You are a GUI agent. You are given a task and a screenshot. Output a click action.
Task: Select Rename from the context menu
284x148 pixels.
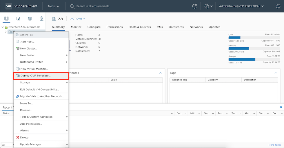point(41,110)
